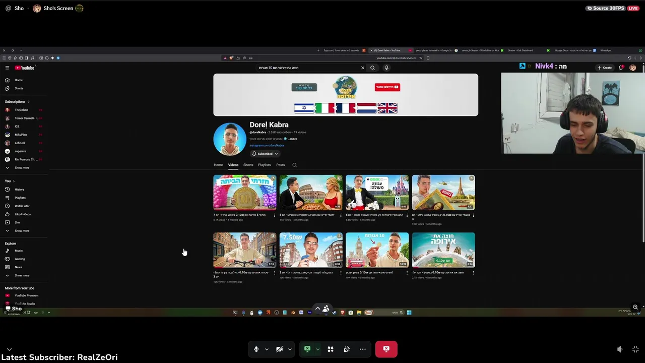This screenshot has width=645, height=363.
Task: Open the account avatar menu
Action: tap(632, 68)
